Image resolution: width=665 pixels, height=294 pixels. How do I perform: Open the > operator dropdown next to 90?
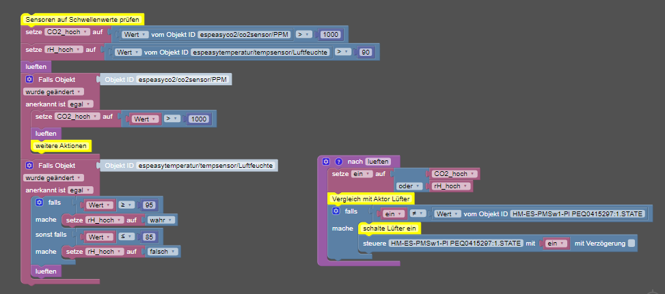[343, 52]
